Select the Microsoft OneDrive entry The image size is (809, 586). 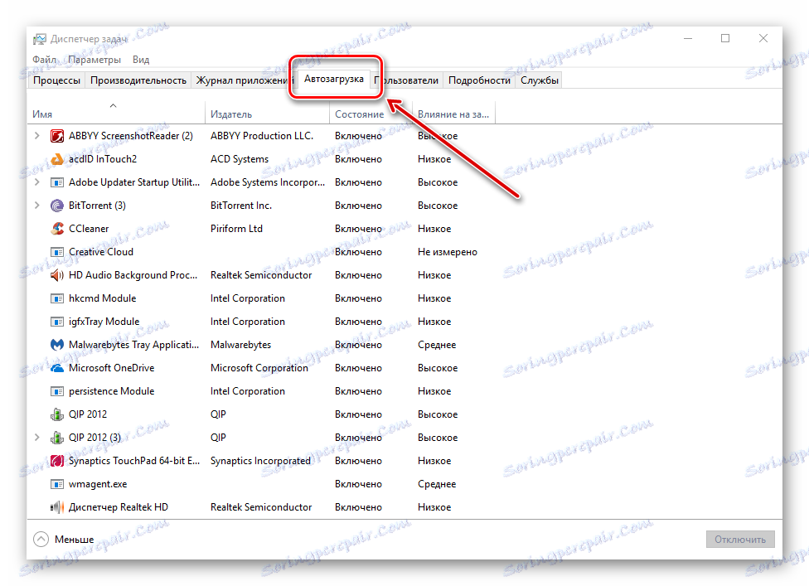point(111,368)
